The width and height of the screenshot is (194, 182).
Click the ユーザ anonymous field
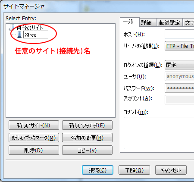point(179,76)
